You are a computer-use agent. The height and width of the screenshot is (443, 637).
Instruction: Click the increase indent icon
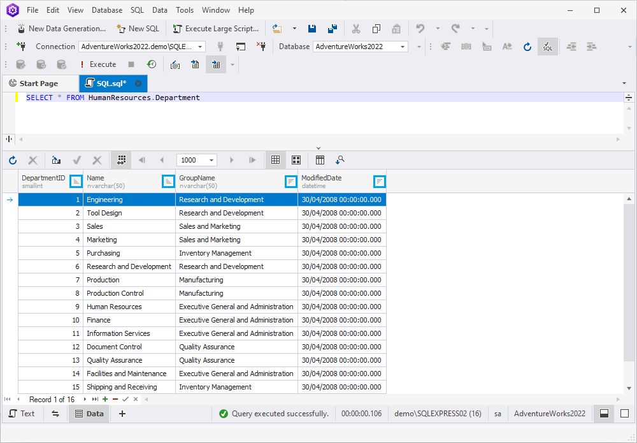pos(592,47)
